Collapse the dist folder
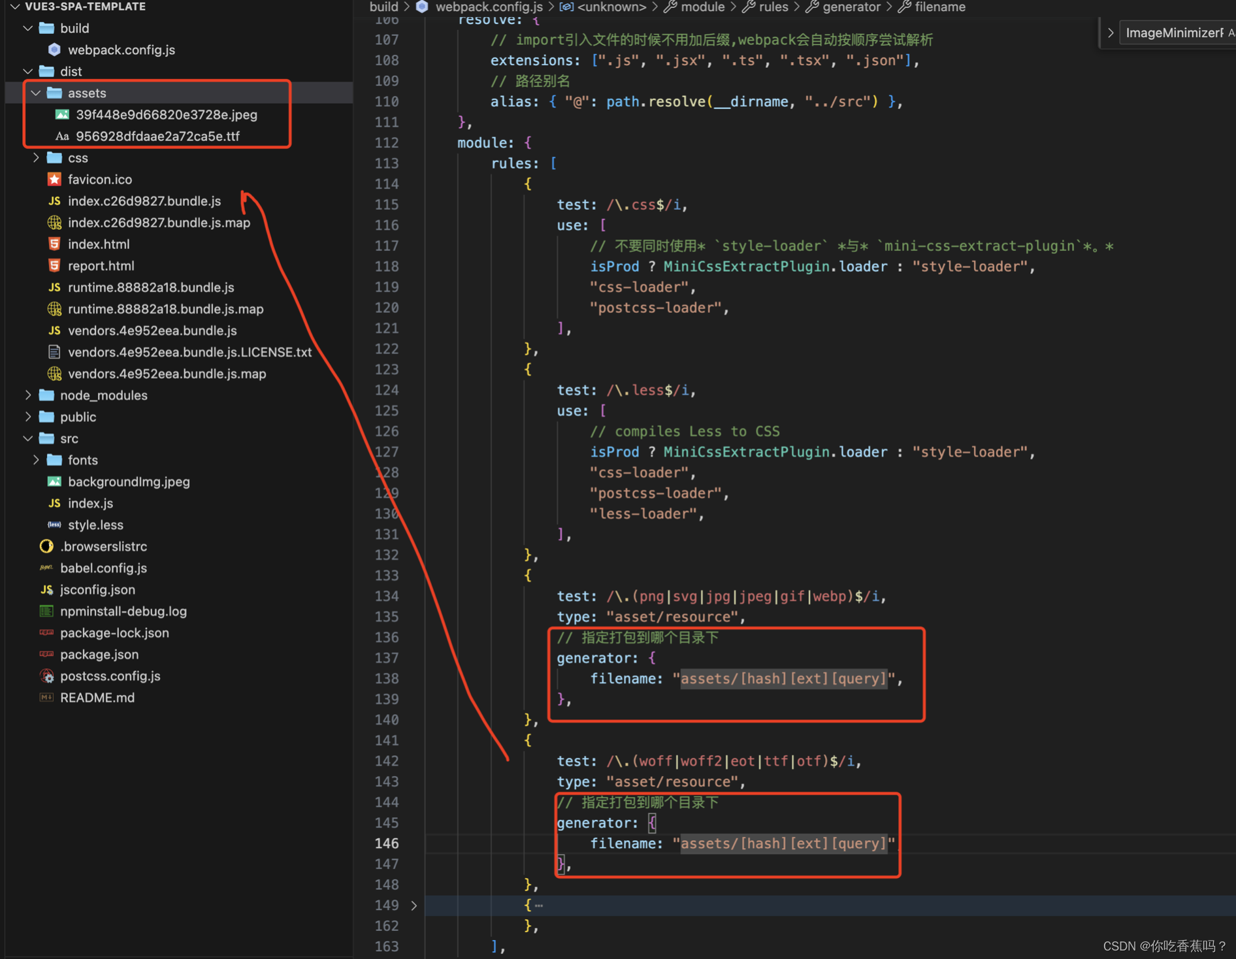 point(28,71)
